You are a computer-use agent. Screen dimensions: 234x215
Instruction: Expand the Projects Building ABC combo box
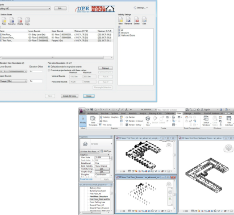coord(25,9)
